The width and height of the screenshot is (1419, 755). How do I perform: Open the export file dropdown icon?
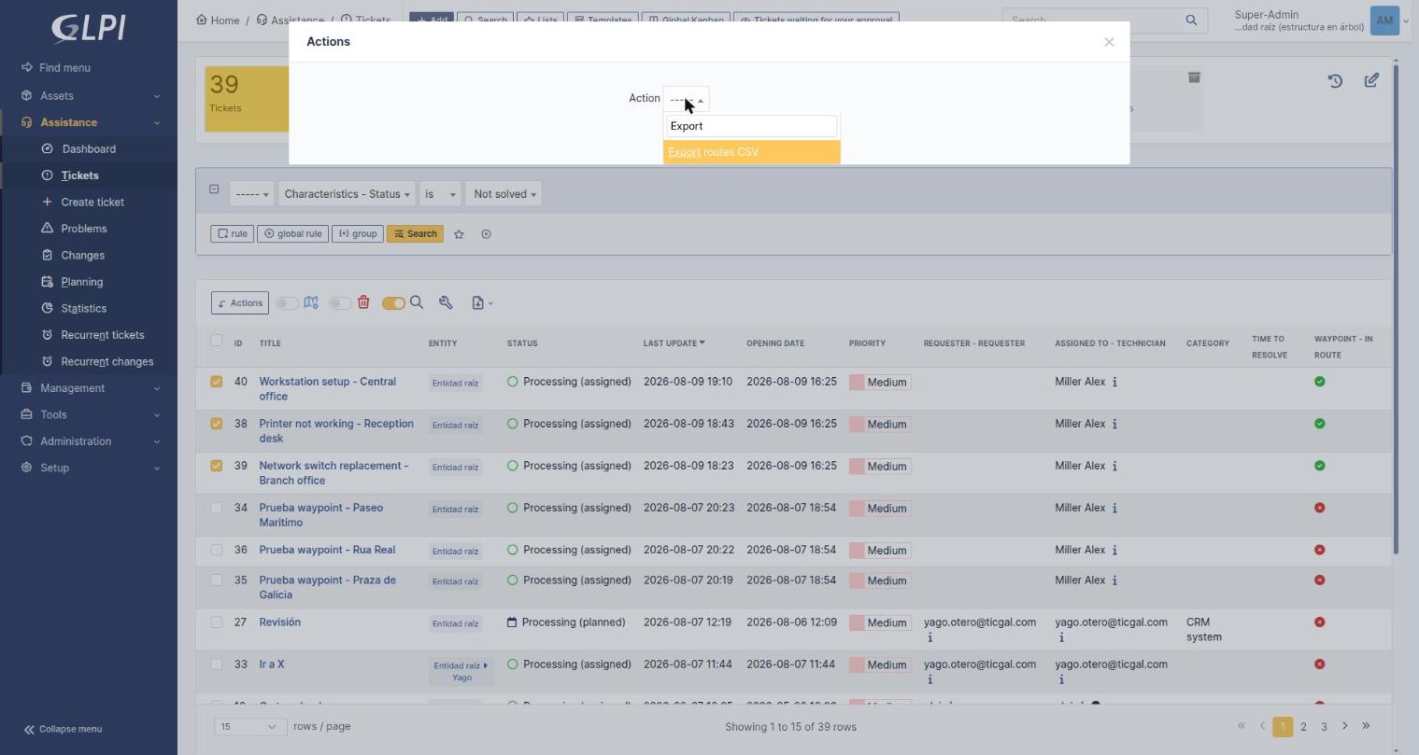click(482, 302)
